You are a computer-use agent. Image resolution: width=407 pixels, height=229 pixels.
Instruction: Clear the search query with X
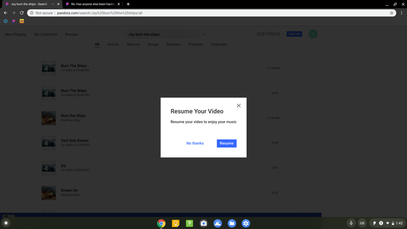(204, 34)
